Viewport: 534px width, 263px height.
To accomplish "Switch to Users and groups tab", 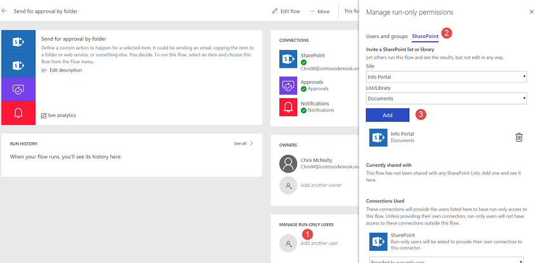I will click(386, 36).
